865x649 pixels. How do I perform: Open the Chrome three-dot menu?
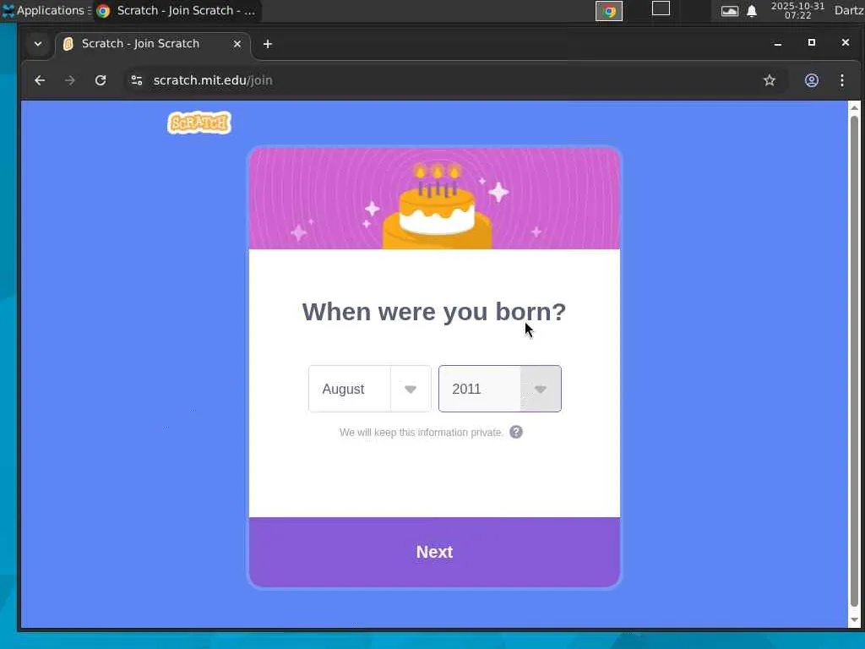[842, 80]
